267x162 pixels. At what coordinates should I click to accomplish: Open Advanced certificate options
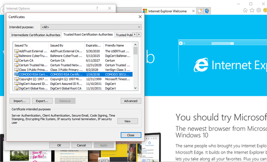click(x=131, y=101)
